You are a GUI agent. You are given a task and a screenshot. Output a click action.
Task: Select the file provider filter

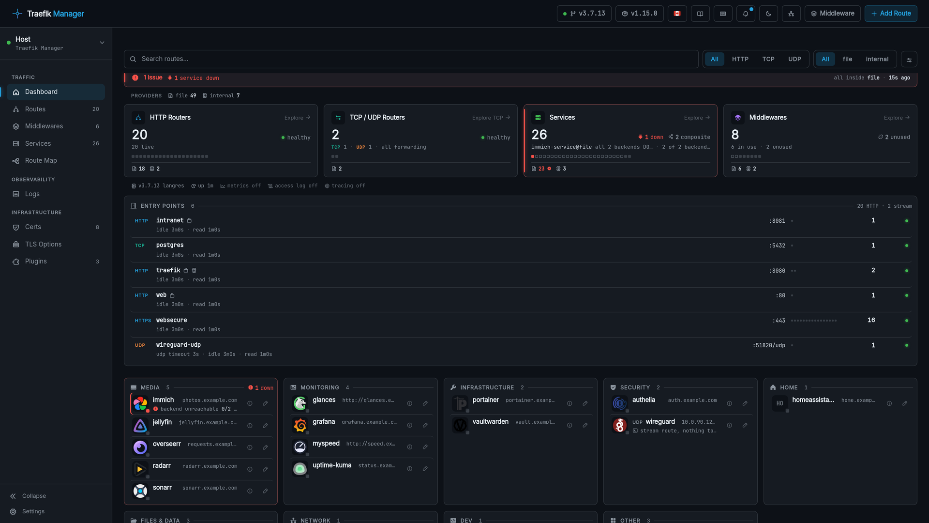(x=847, y=59)
